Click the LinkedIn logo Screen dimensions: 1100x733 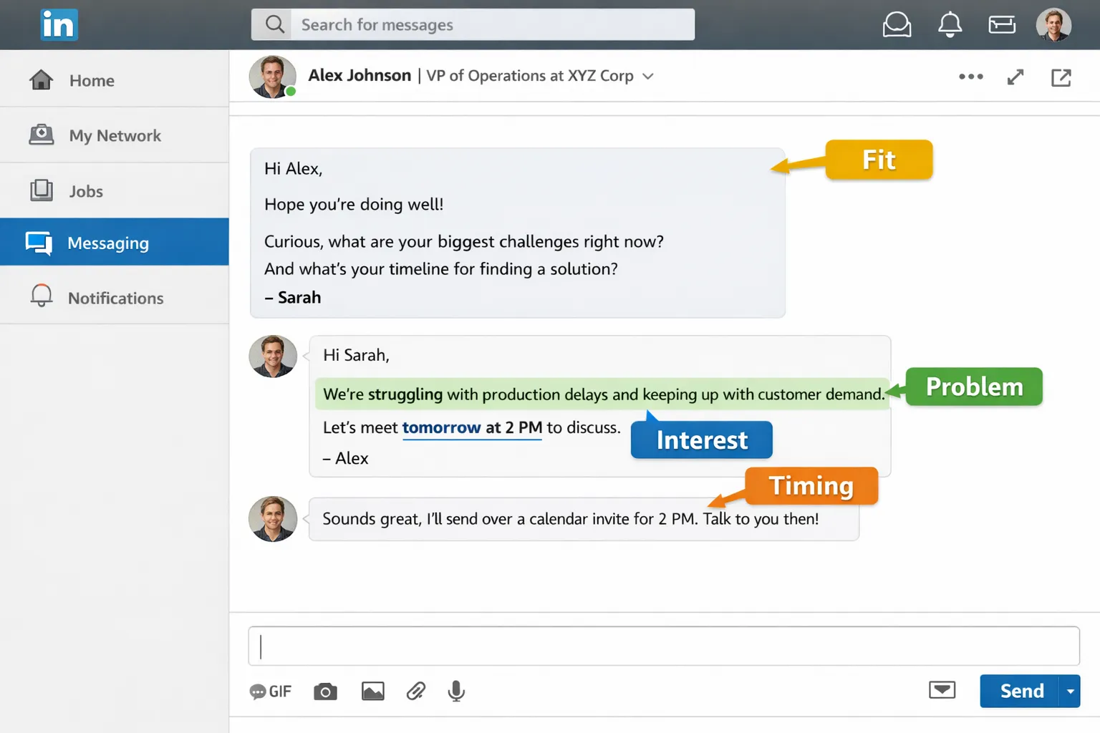59,24
